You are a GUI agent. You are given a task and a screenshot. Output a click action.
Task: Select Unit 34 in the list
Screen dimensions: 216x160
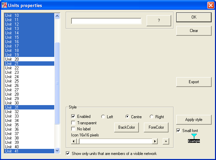tap(29, 121)
